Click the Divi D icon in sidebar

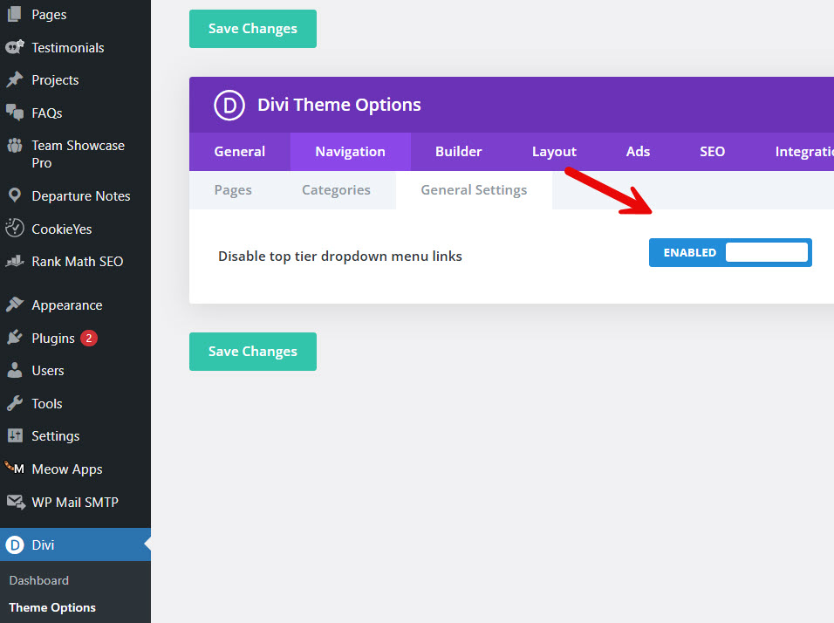tap(14, 544)
